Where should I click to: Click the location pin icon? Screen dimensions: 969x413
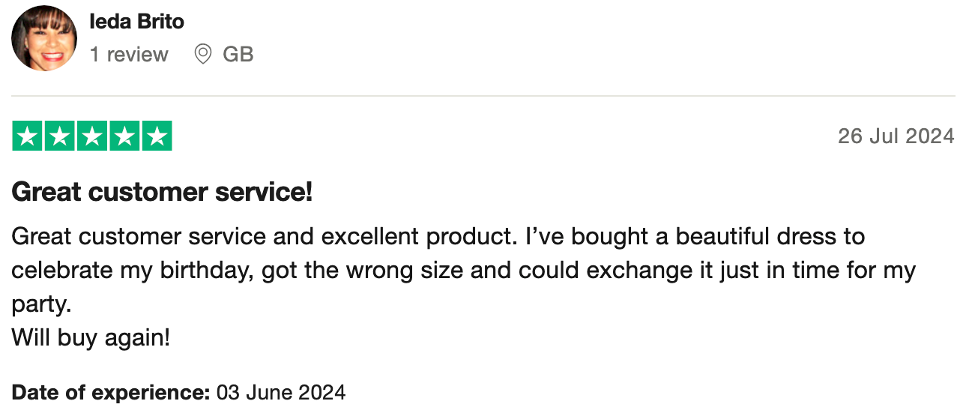[202, 55]
